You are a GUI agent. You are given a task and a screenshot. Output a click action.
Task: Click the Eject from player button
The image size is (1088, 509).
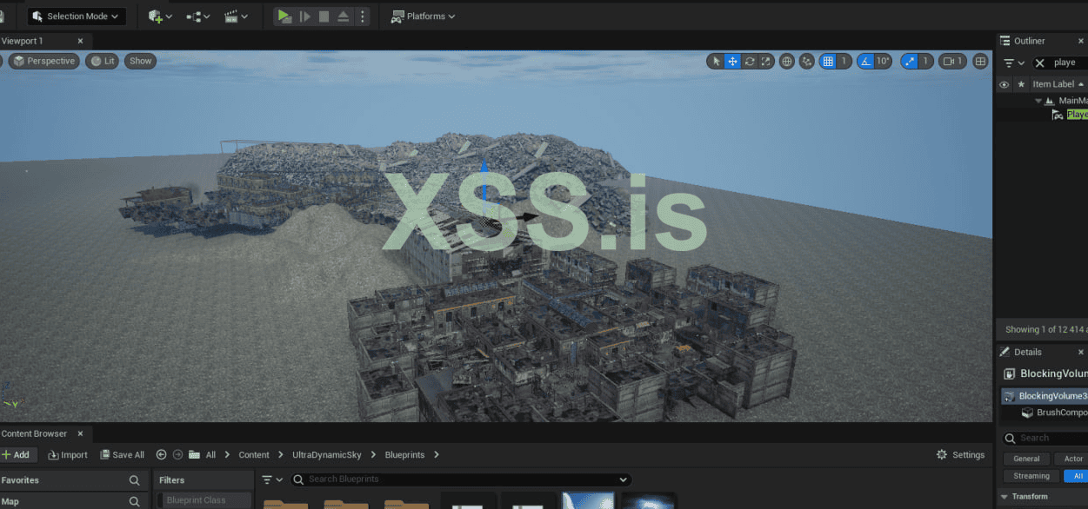[344, 16]
